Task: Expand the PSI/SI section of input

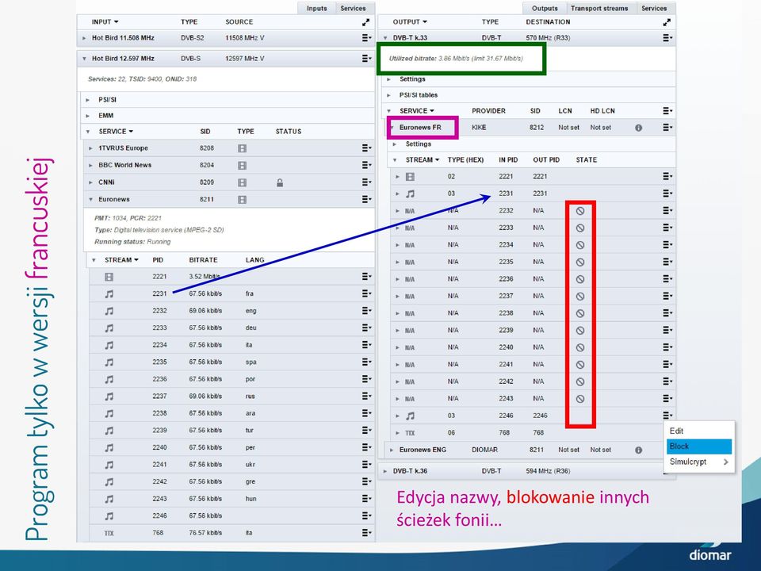Action: [x=88, y=100]
